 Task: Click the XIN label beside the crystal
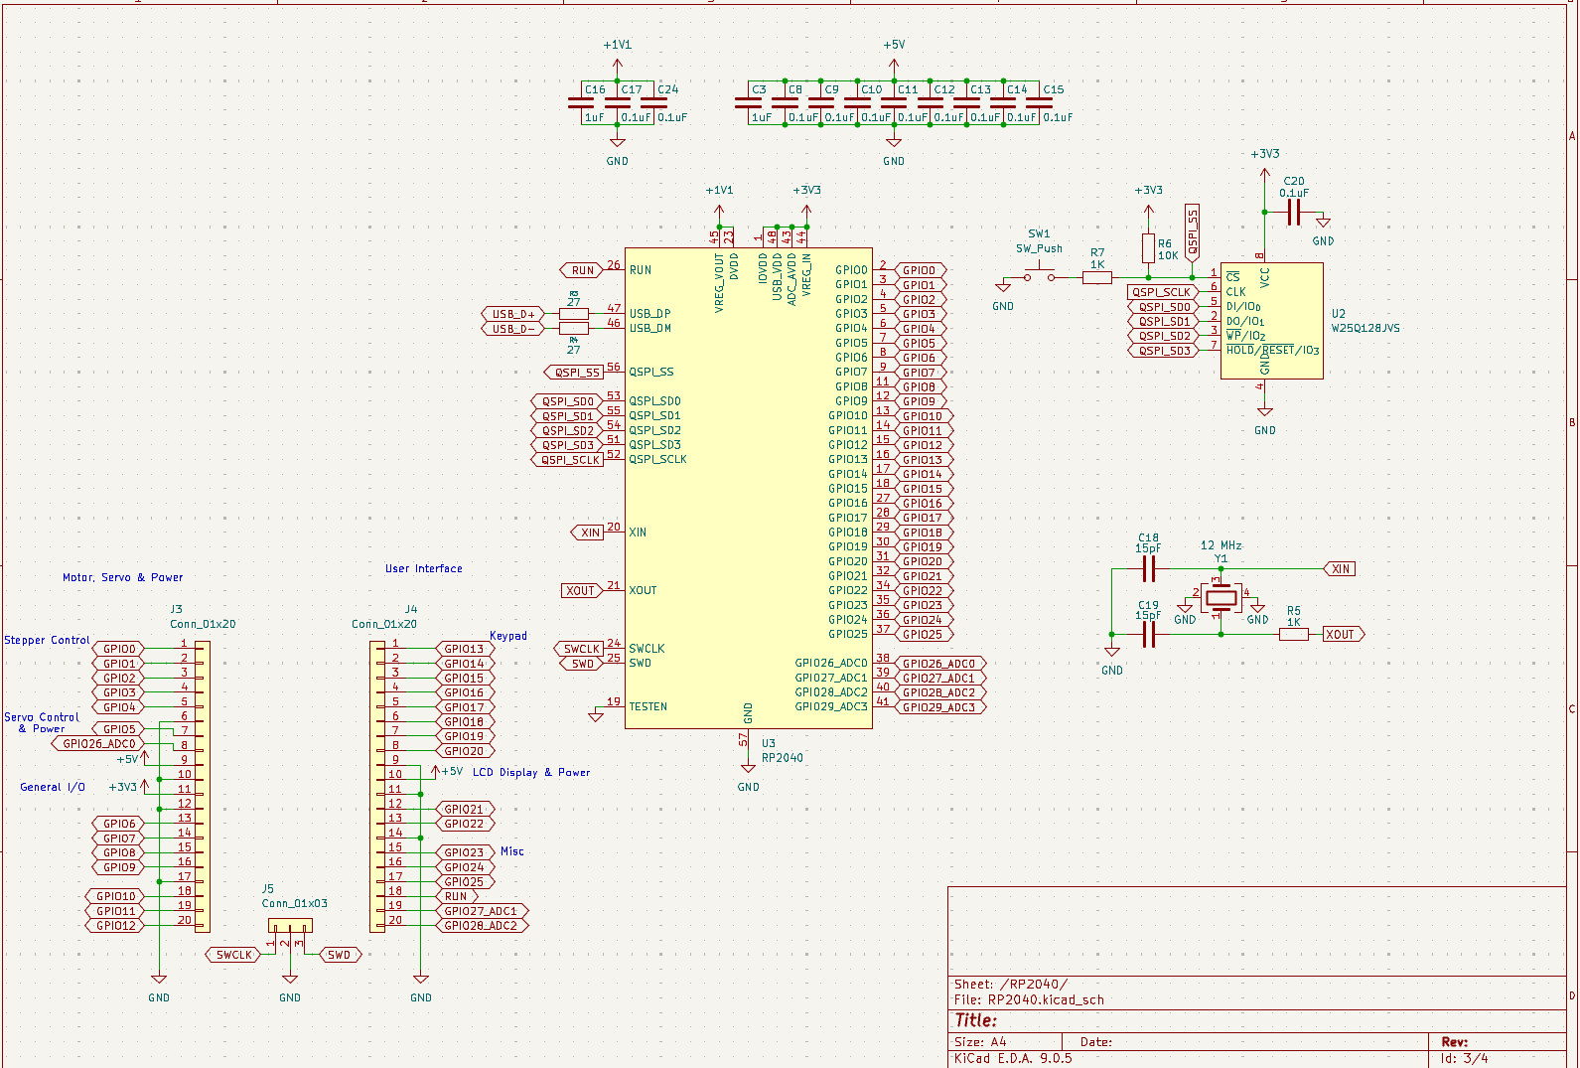[x=1340, y=569]
